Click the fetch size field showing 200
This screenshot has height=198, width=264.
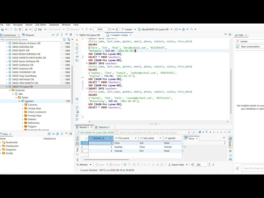201,165
